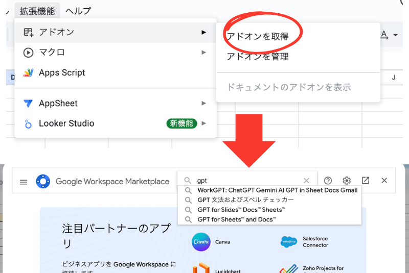Select suggestion GPT for Sheets and Docs
This screenshot has height=273, width=409.
click(x=269, y=219)
